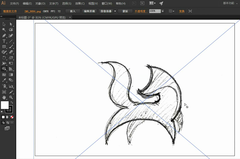
Task: Select the Eyedropper tool
Action: [x=4, y=80]
